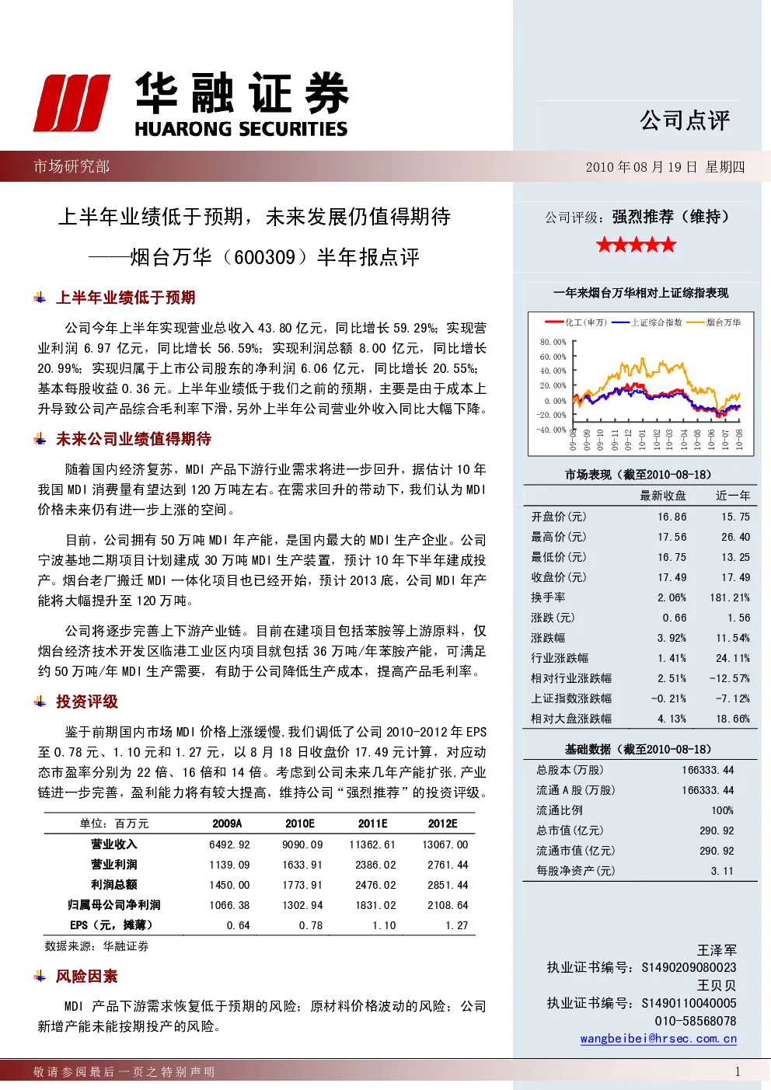Click the red 化工(申万) legend swatch
The width and height of the screenshot is (771, 1090).
[554, 322]
